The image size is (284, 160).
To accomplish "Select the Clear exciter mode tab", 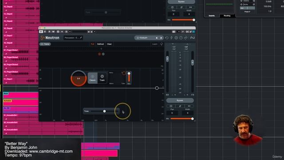I will point(109,44).
